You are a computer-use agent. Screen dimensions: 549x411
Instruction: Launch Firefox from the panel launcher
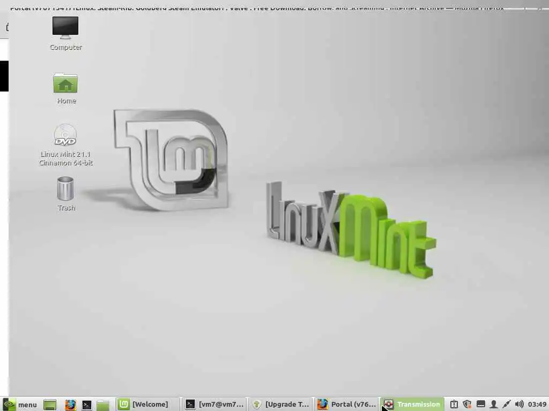pos(70,405)
